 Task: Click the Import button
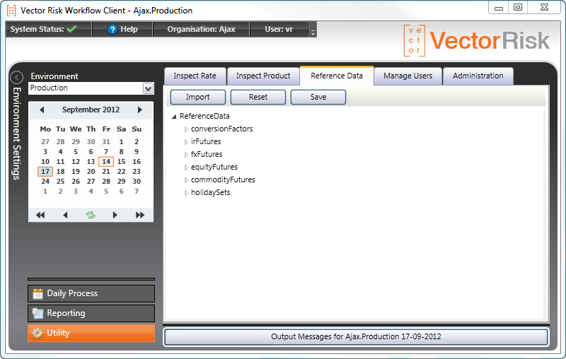pos(198,97)
